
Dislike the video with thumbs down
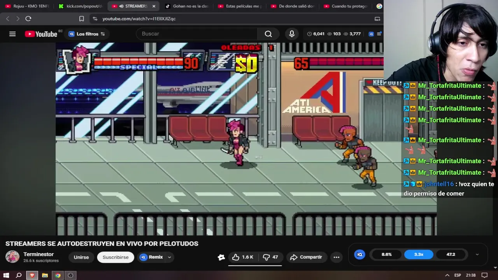pos(270,257)
